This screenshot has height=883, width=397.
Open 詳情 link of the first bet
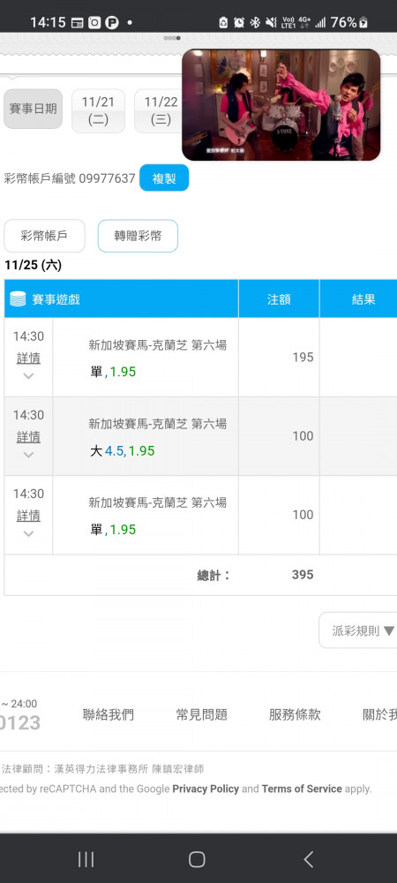click(28, 358)
